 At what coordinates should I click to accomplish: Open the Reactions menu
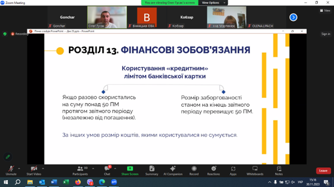(213, 170)
